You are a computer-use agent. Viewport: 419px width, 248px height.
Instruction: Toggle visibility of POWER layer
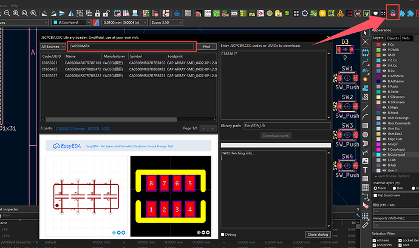point(384,50)
